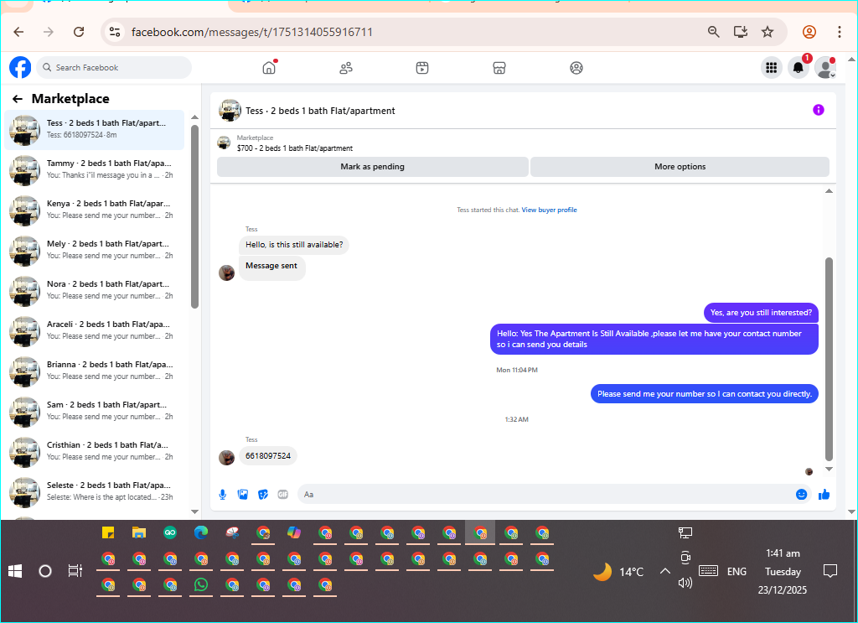Click the install app icon in address bar
Image resolution: width=858 pixels, height=623 pixels.
pos(741,32)
